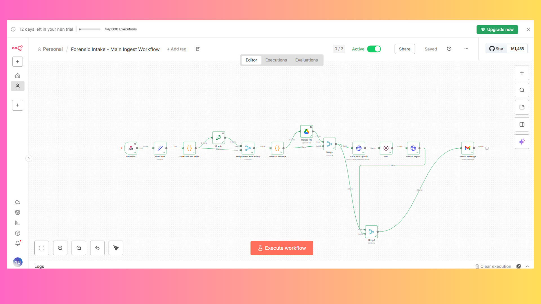Click the plus connector after Send a message
Image resolution: width=541 pixels, height=304 pixels.
(487, 148)
